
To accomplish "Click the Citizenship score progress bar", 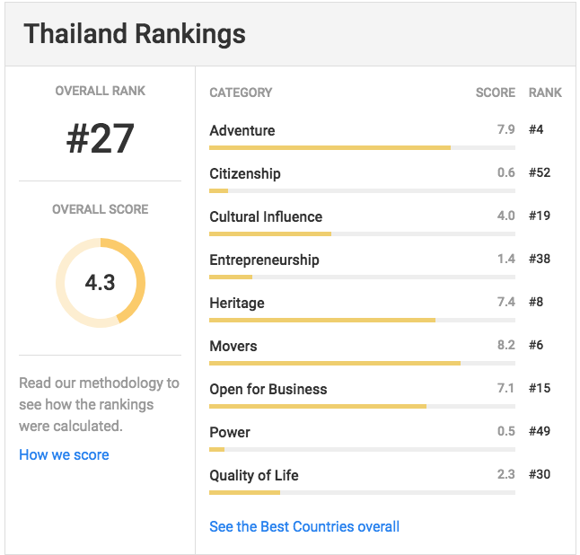I will 362,191.
